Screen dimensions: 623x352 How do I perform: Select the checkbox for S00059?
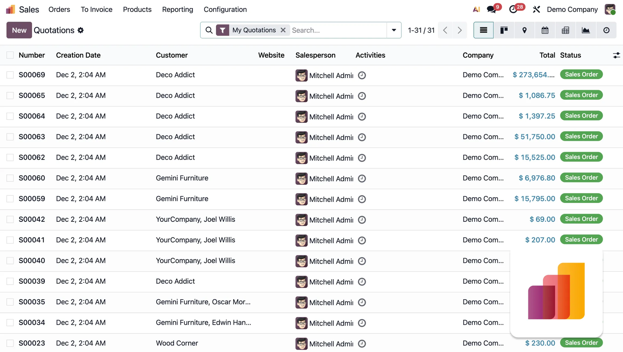(x=10, y=199)
